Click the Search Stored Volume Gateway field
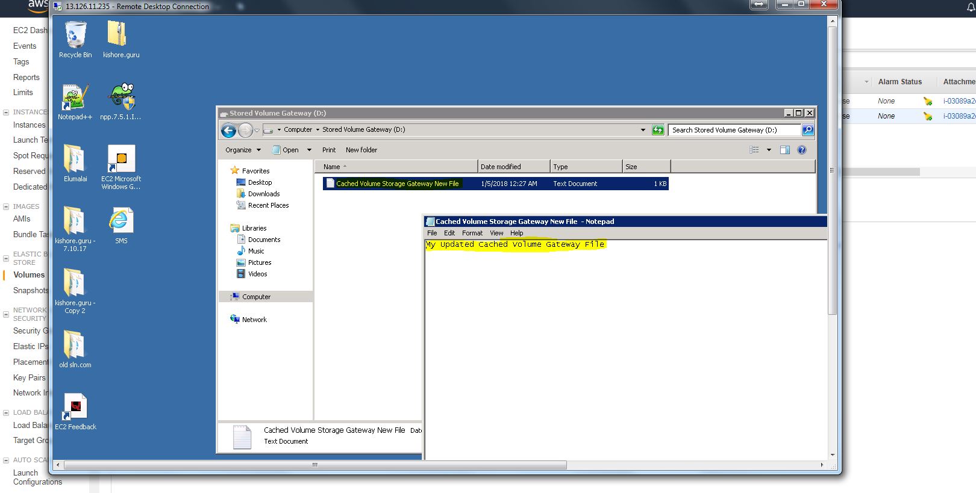976x493 pixels. click(x=733, y=130)
